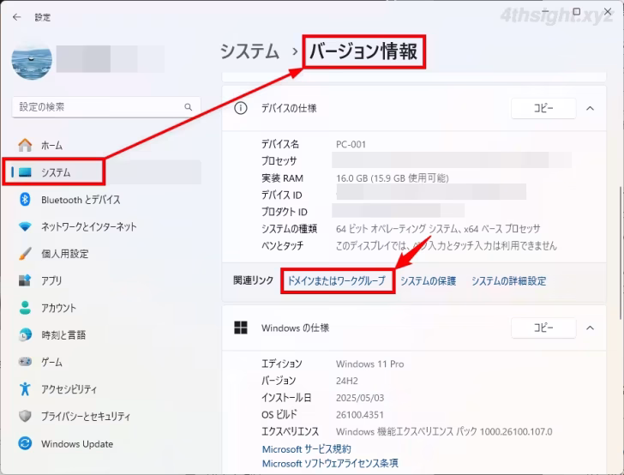Select the 64 ビット system type value
624x475 pixels.
tap(438, 229)
